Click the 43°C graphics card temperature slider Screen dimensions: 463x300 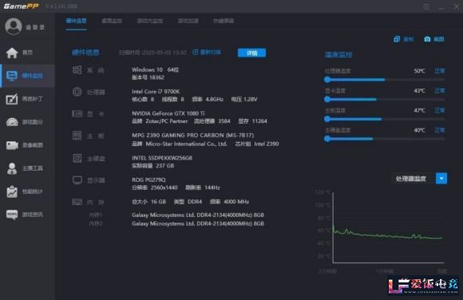pyautogui.click(x=385, y=99)
